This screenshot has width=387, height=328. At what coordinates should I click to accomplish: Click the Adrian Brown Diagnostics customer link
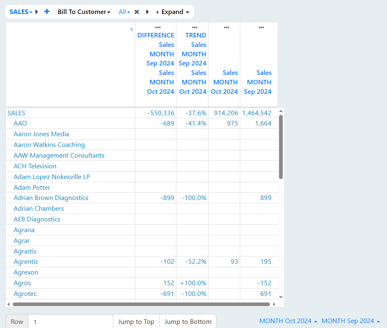tap(51, 198)
